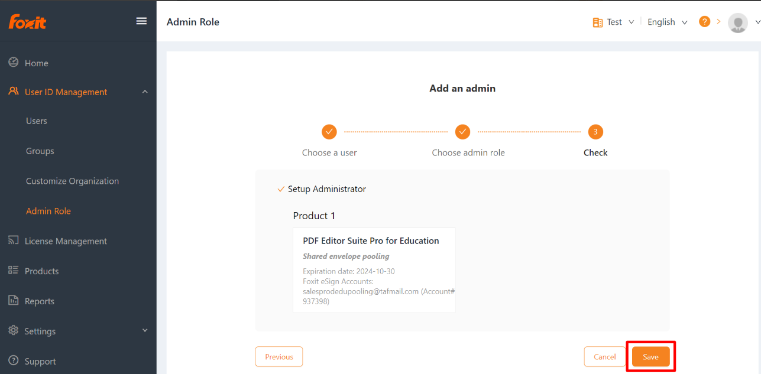Click the Admin Role page title
761x374 pixels.
click(x=193, y=22)
